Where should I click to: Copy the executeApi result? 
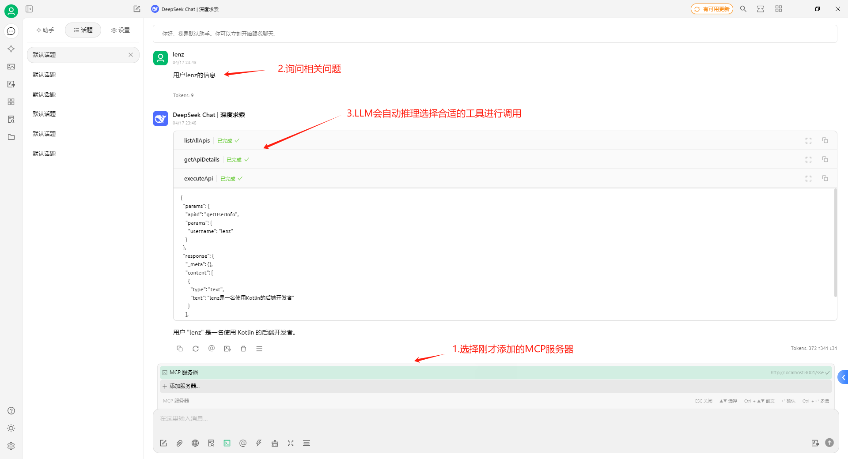[825, 178]
